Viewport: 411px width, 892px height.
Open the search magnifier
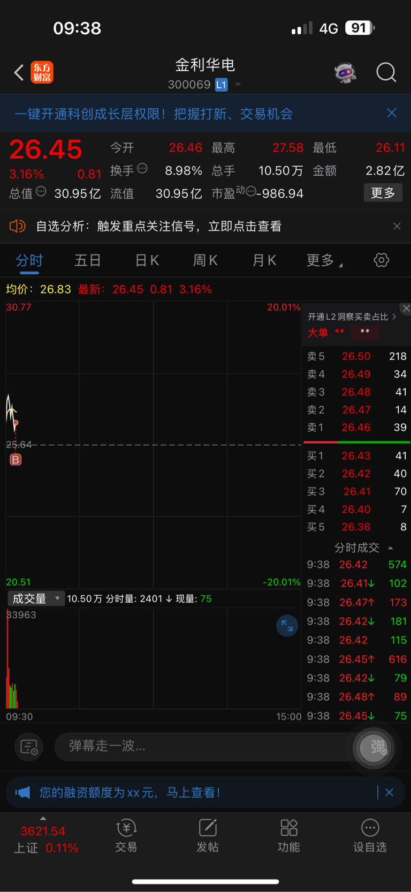pos(386,72)
